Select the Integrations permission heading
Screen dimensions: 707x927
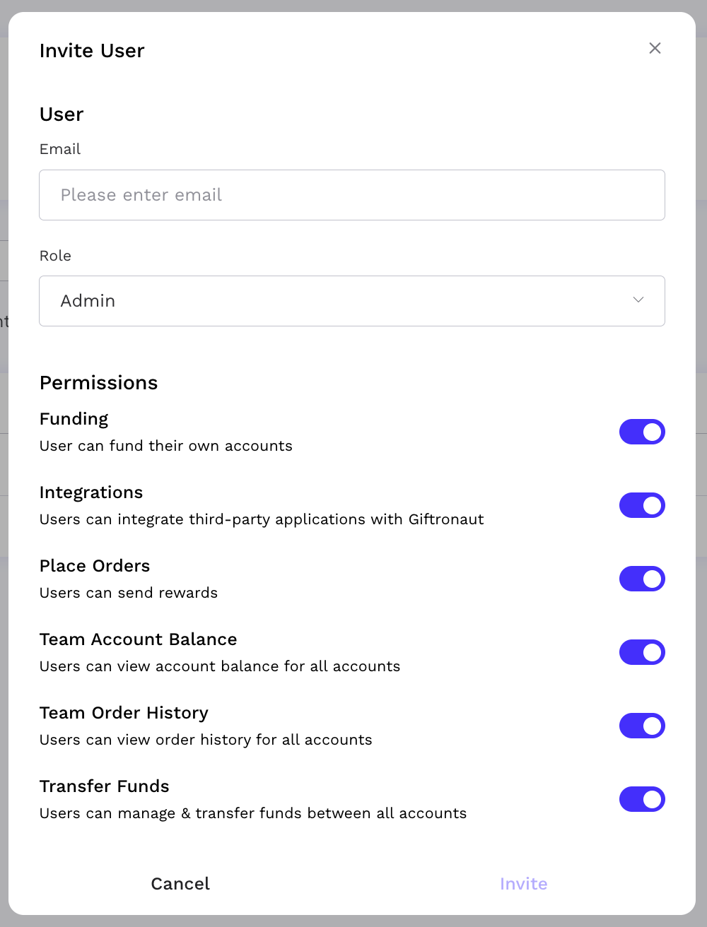[91, 492]
